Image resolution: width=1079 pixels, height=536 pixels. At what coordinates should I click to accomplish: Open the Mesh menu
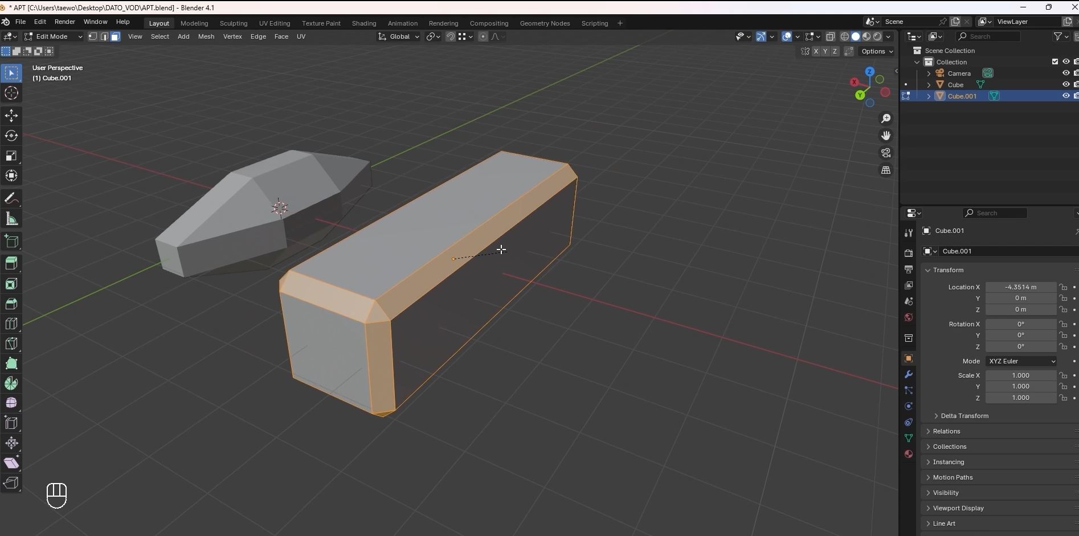(206, 36)
